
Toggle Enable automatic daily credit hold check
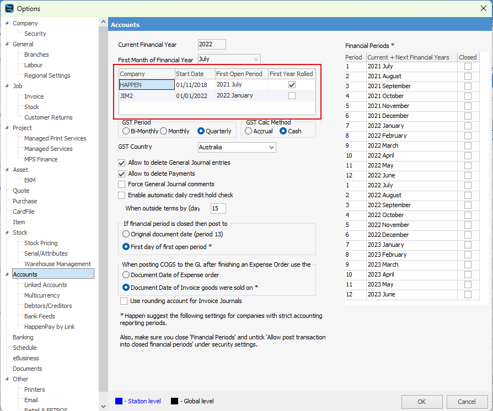point(122,195)
